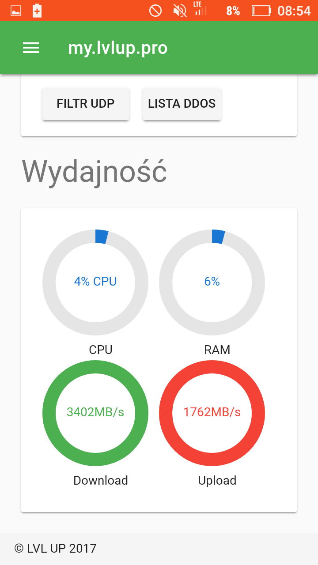Viewport: 318px width, 565px height.
Task: Tap the my.lvlup.pro title
Action: click(117, 48)
